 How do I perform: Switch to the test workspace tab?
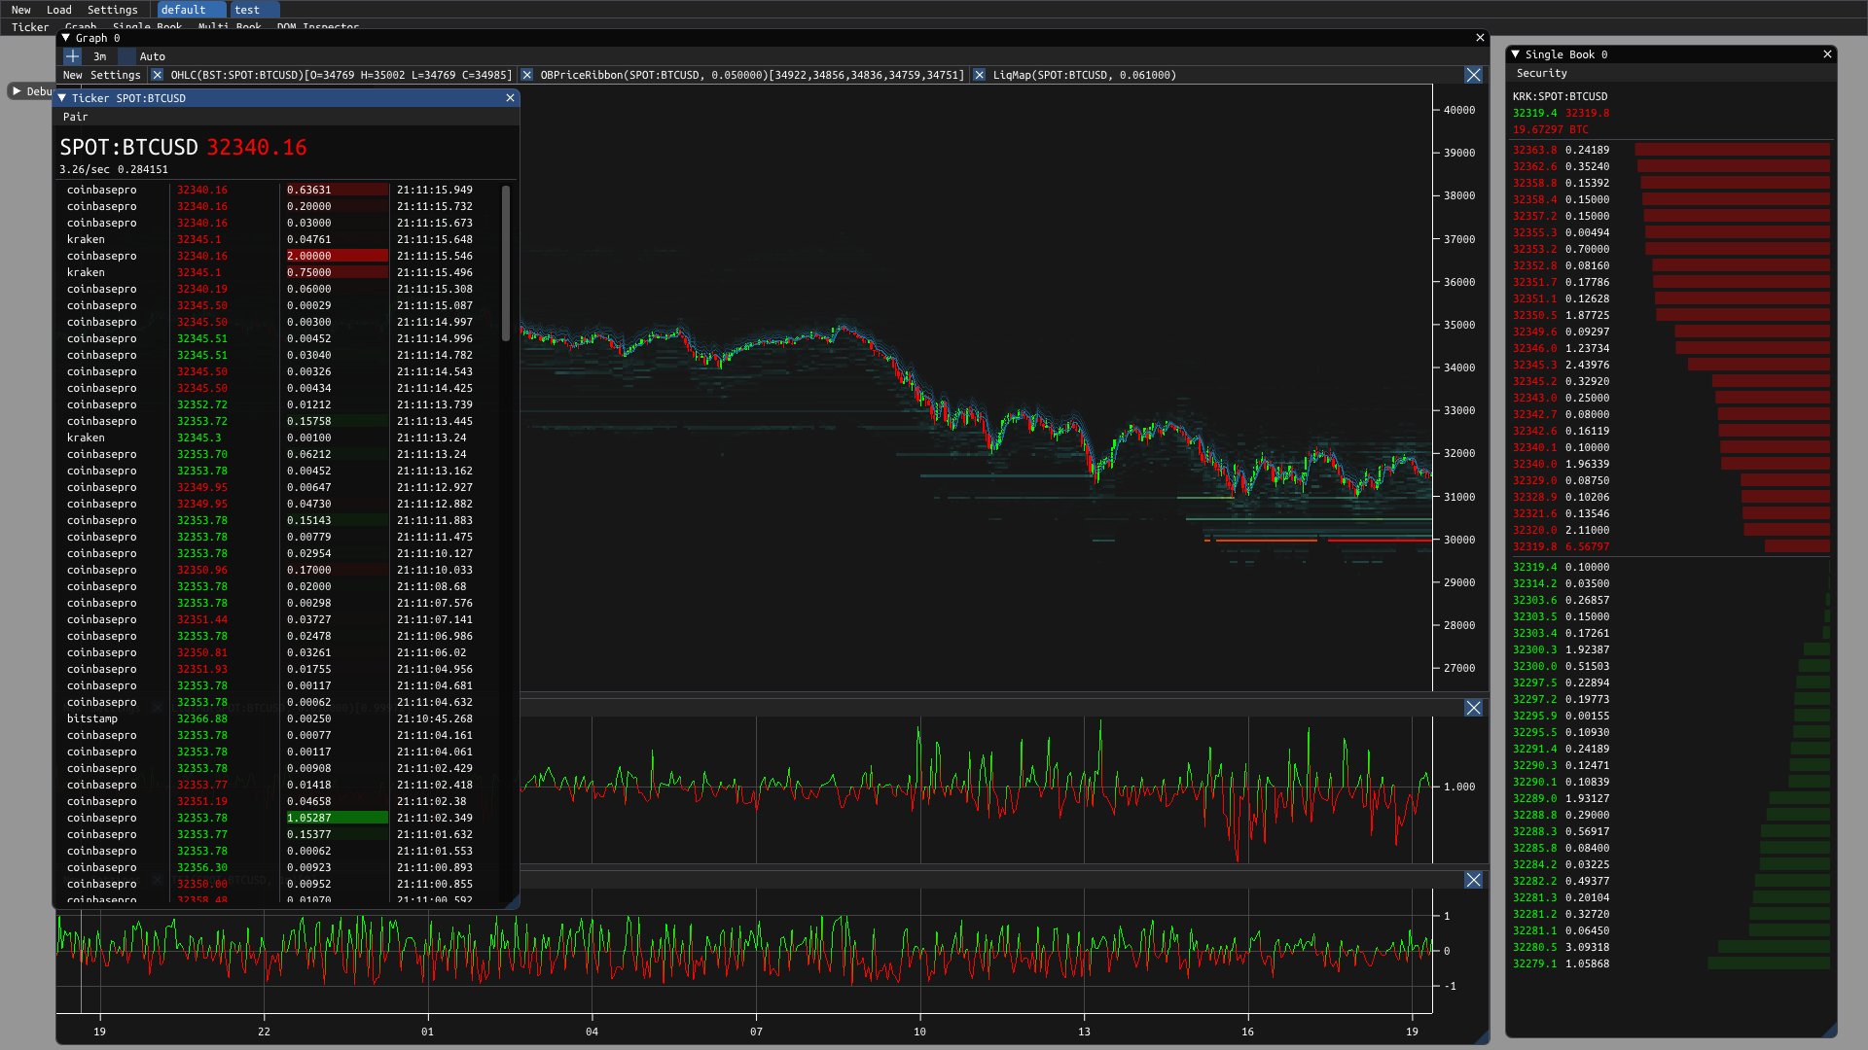tap(255, 10)
